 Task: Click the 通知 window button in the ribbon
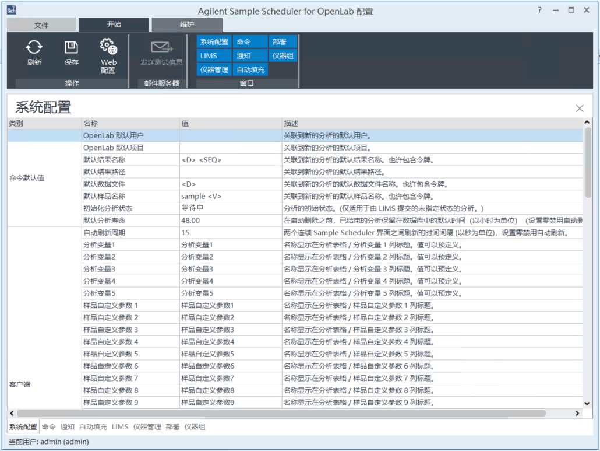250,56
